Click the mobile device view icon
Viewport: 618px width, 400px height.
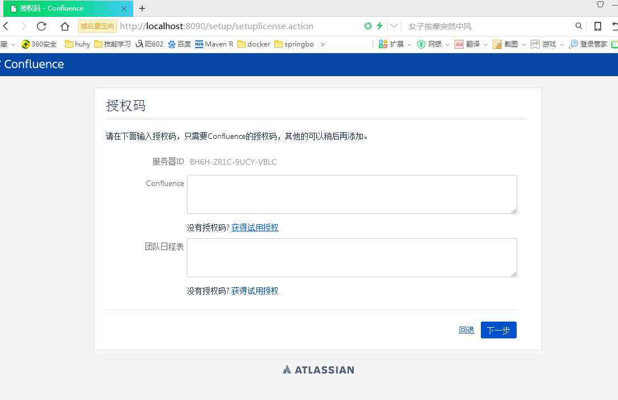pyautogui.click(x=598, y=26)
